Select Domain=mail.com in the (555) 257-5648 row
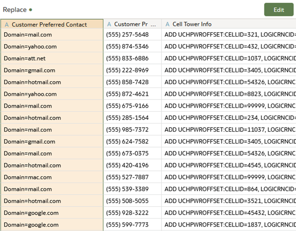Viewport: 296px width, 231px height. coord(52,35)
